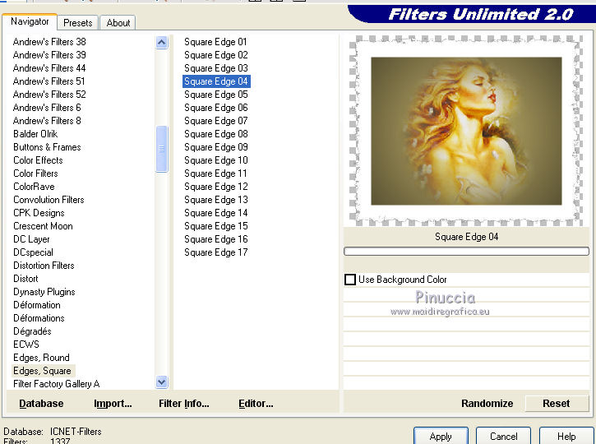Image resolution: width=596 pixels, height=444 pixels.
Task: Choose Convolution Filters category
Action: click(x=49, y=200)
